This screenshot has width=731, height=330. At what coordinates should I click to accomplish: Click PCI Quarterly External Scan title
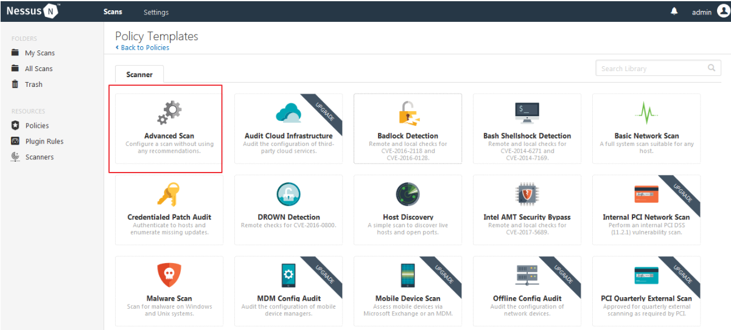(x=646, y=298)
